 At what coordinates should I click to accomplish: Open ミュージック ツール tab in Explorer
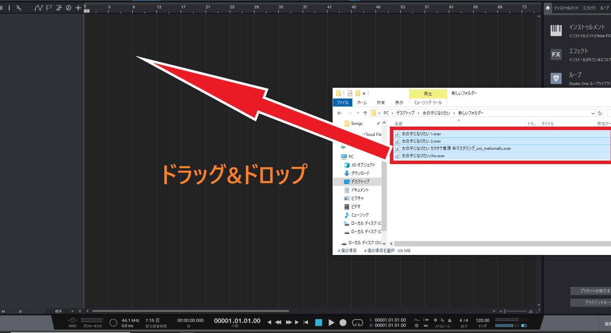(x=428, y=103)
